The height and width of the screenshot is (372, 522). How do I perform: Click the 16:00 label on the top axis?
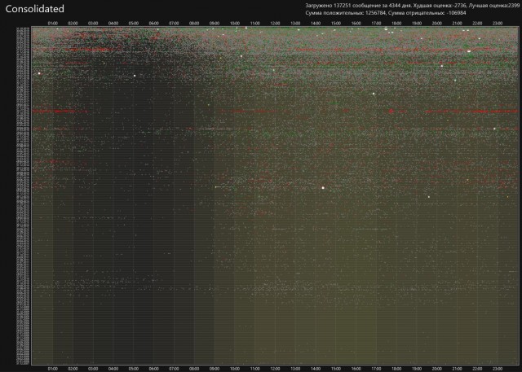[356, 24]
